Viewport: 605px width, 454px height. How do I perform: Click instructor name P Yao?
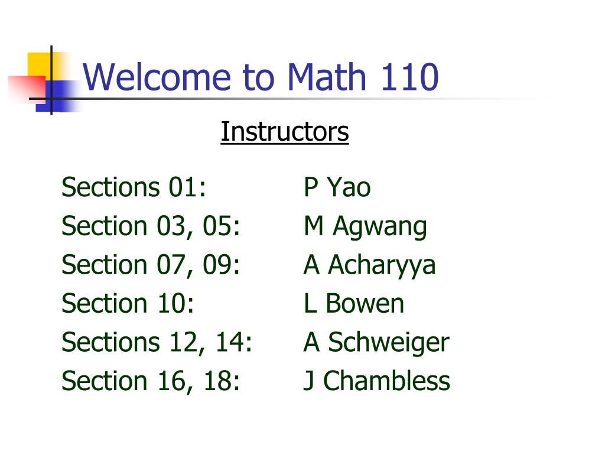pos(337,187)
